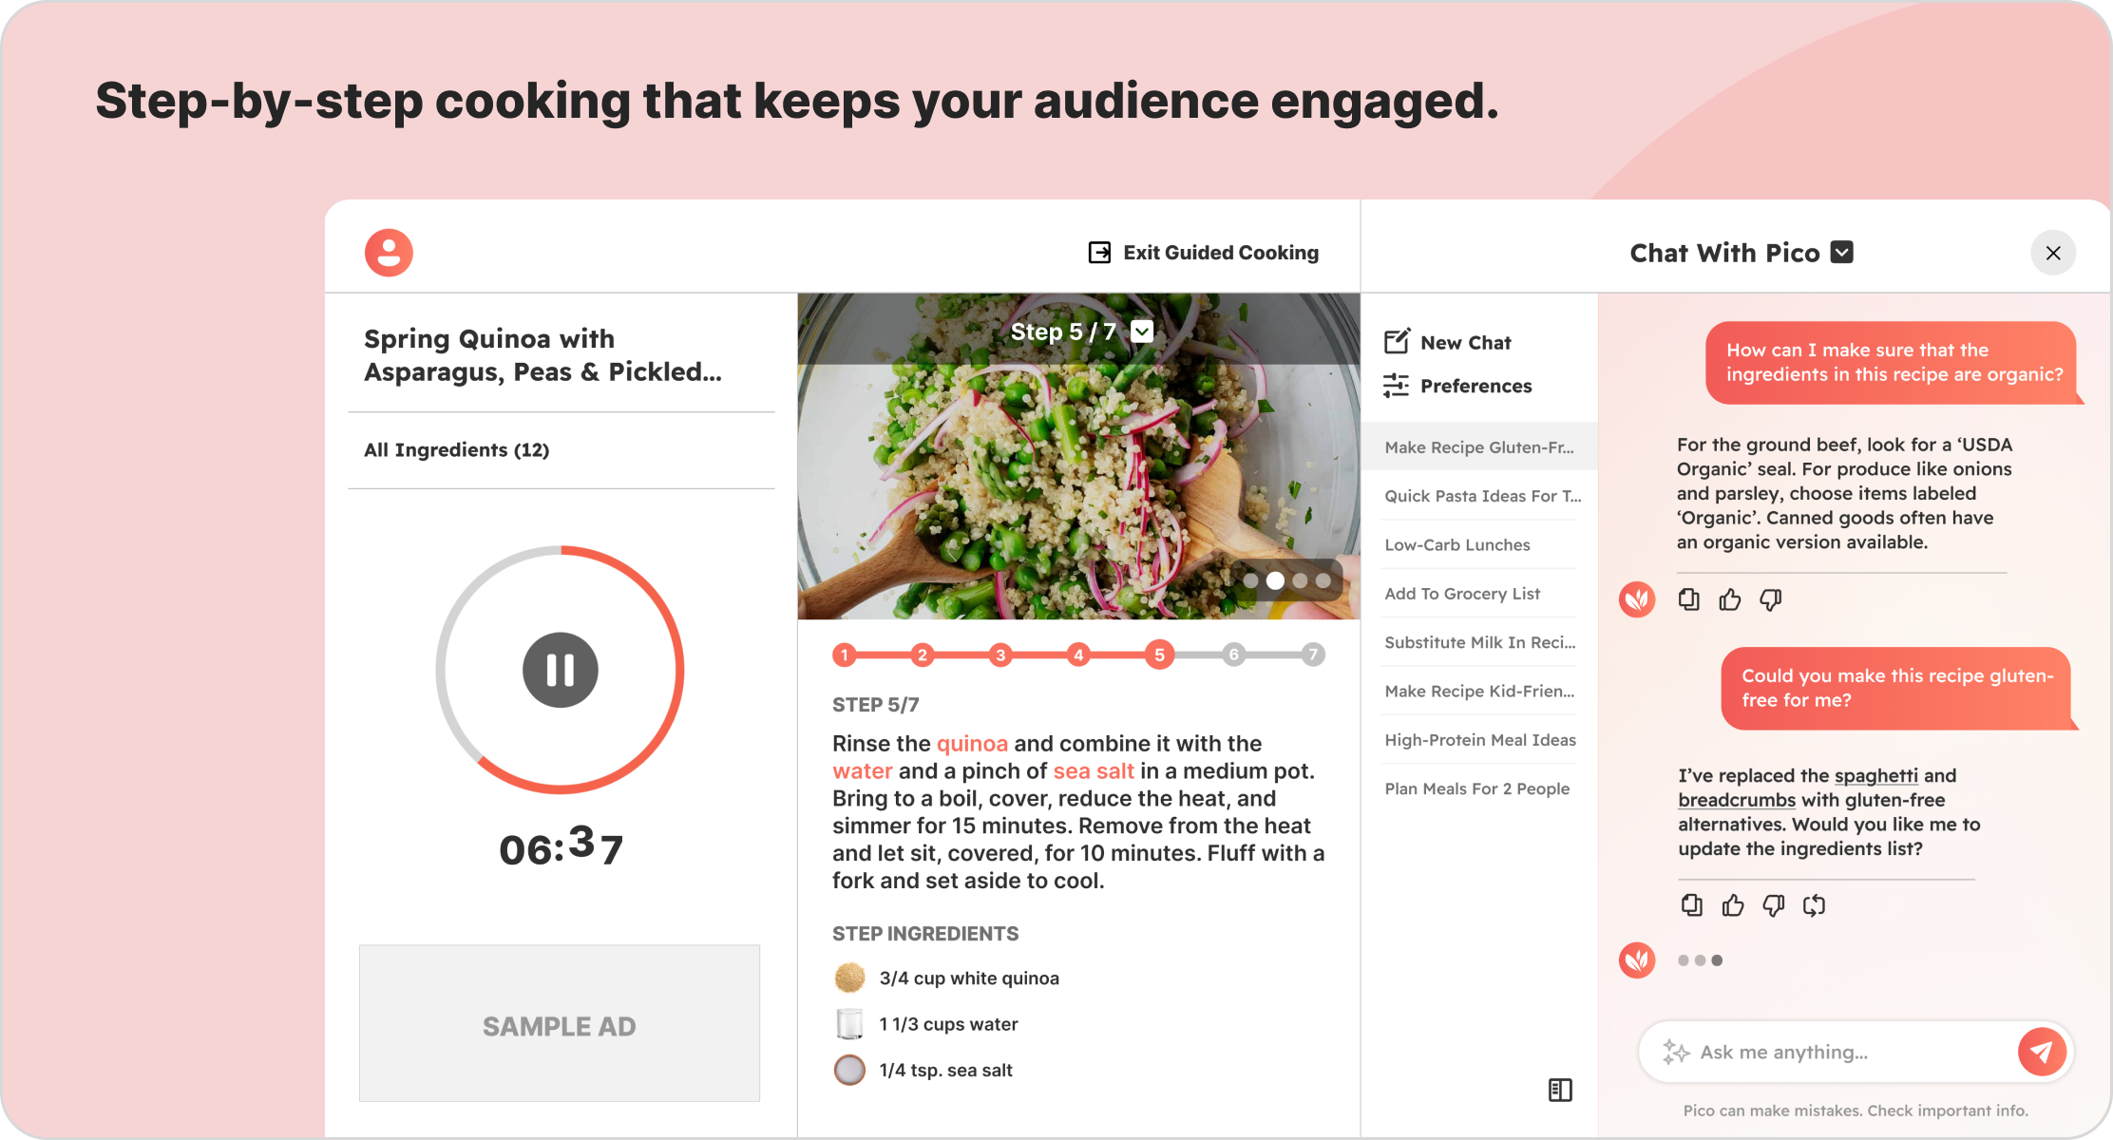This screenshot has width=2113, height=1140.
Task: Collapse the chat history sidebar panel
Action: click(x=1560, y=1090)
